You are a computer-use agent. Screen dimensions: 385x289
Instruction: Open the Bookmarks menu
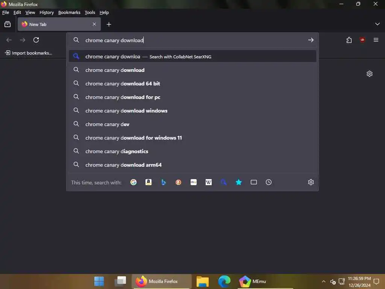[x=69, y=12]
